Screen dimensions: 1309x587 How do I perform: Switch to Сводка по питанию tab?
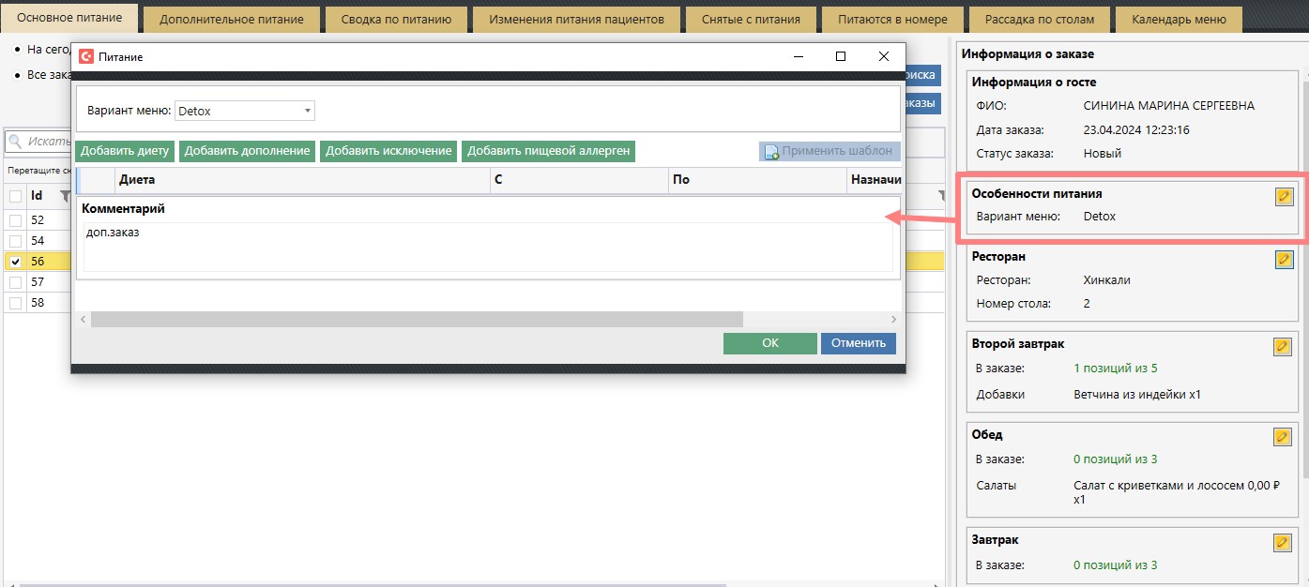tap(396, 19)
